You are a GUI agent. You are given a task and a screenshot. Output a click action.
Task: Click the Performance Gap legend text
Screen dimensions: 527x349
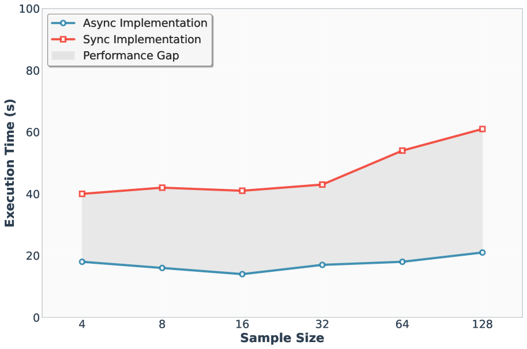[x=131, y=56]
